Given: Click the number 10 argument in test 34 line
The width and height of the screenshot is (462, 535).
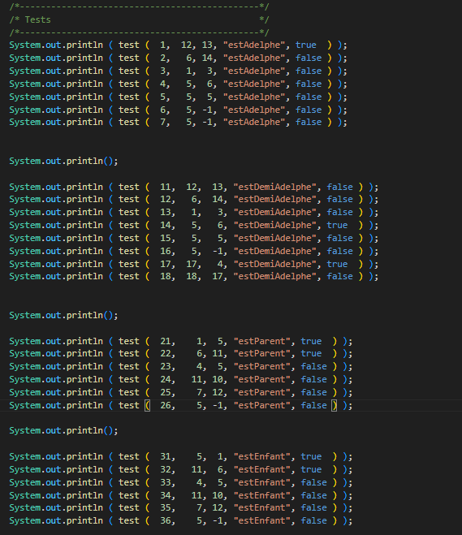Looking at the screenshot, I should (x=218, y=495).
